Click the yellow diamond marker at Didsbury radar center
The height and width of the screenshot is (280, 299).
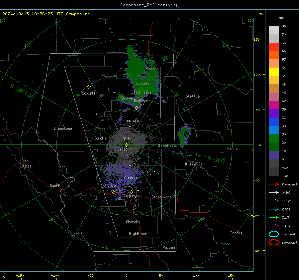[127, 145]
